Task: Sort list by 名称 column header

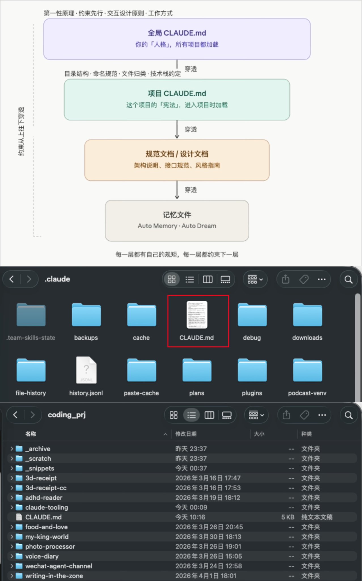Action: click(x=31, y=434)
